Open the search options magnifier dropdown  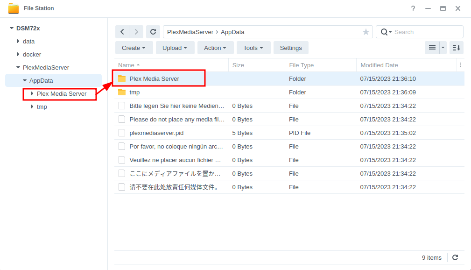pos(386,32)
